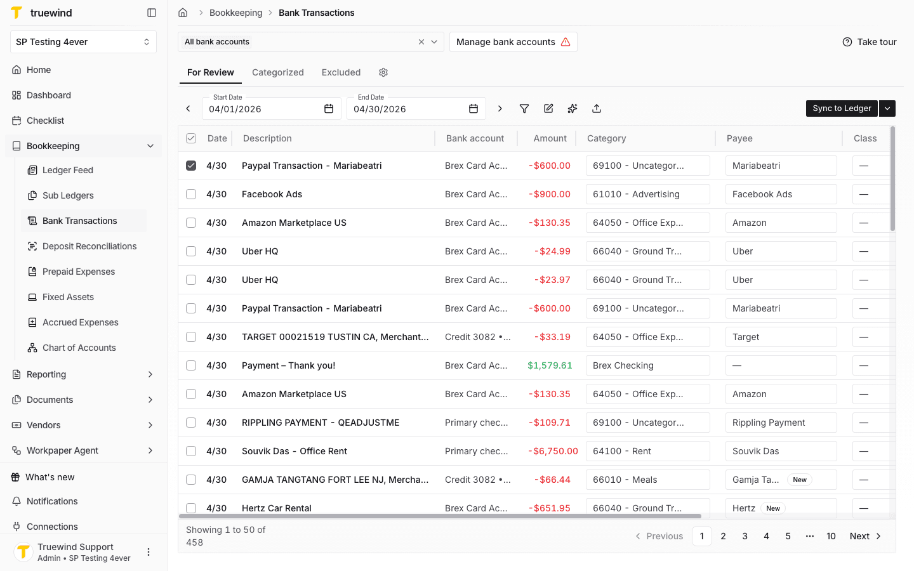
Task: Switch to the Categorized tab
Action: point(278,72)
